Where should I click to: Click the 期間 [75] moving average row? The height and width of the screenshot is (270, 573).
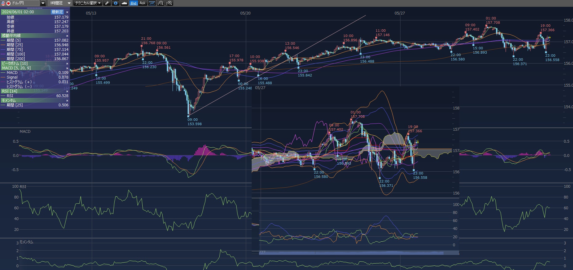click(35, 50)
